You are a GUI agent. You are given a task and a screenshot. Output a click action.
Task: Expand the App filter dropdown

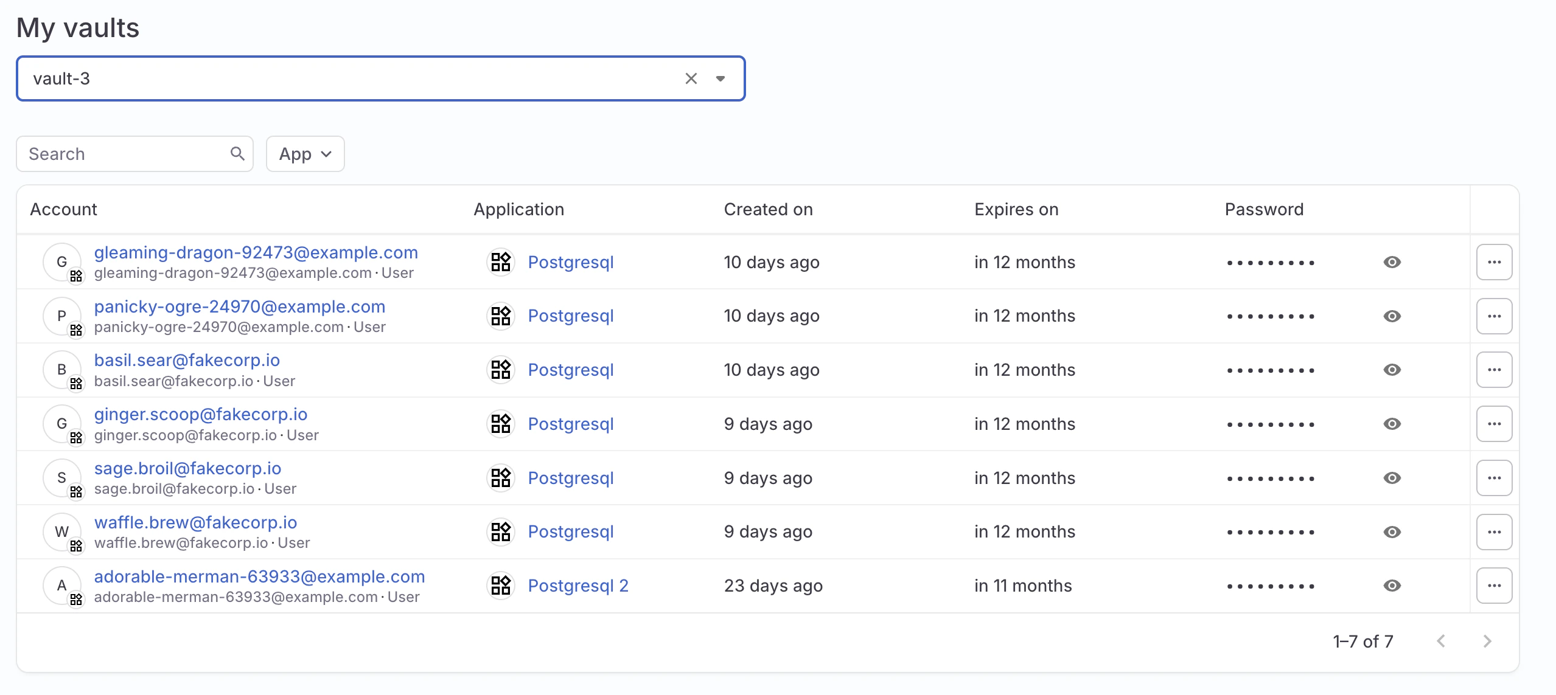(x=305, y=154)
